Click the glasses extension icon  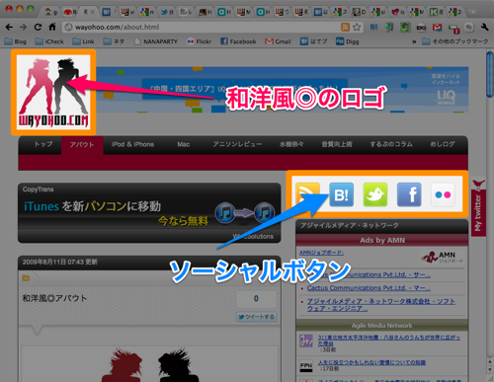click(x=421, y=28)
